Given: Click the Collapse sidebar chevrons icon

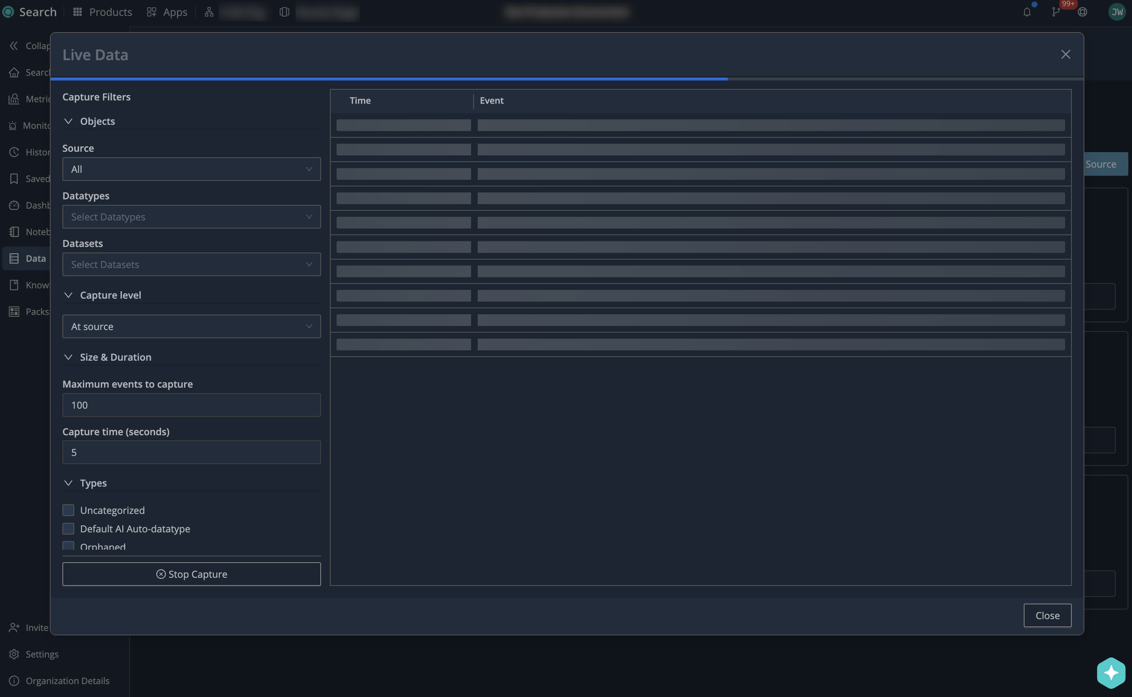Looking at the screenshot, I should [x=14, y=46].
